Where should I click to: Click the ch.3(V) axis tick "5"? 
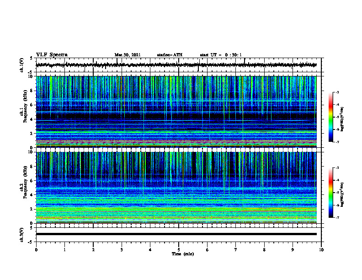pyautogui.click(x=32, y=228)
